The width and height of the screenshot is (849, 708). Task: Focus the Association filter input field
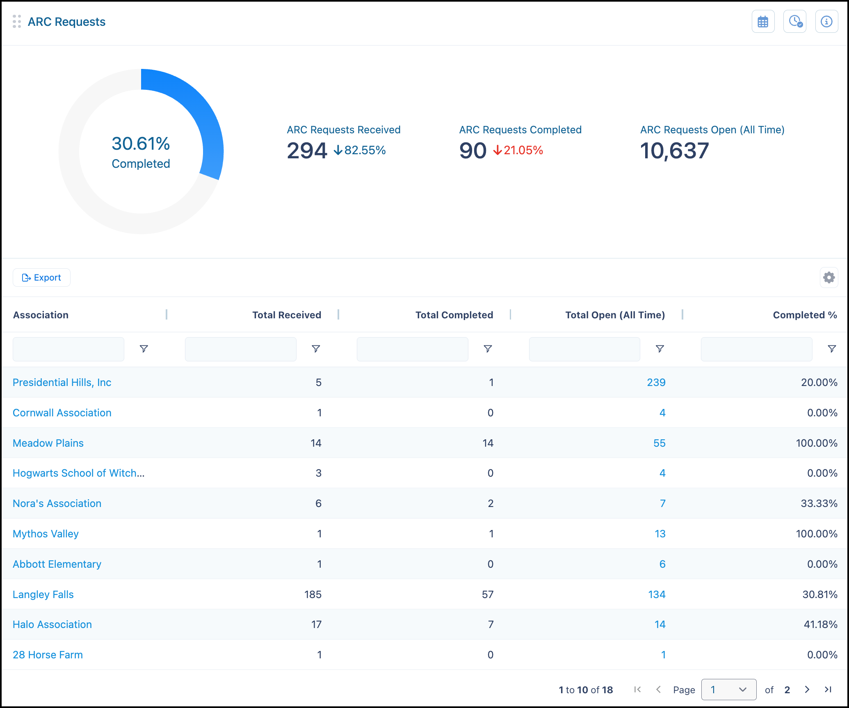68,349
